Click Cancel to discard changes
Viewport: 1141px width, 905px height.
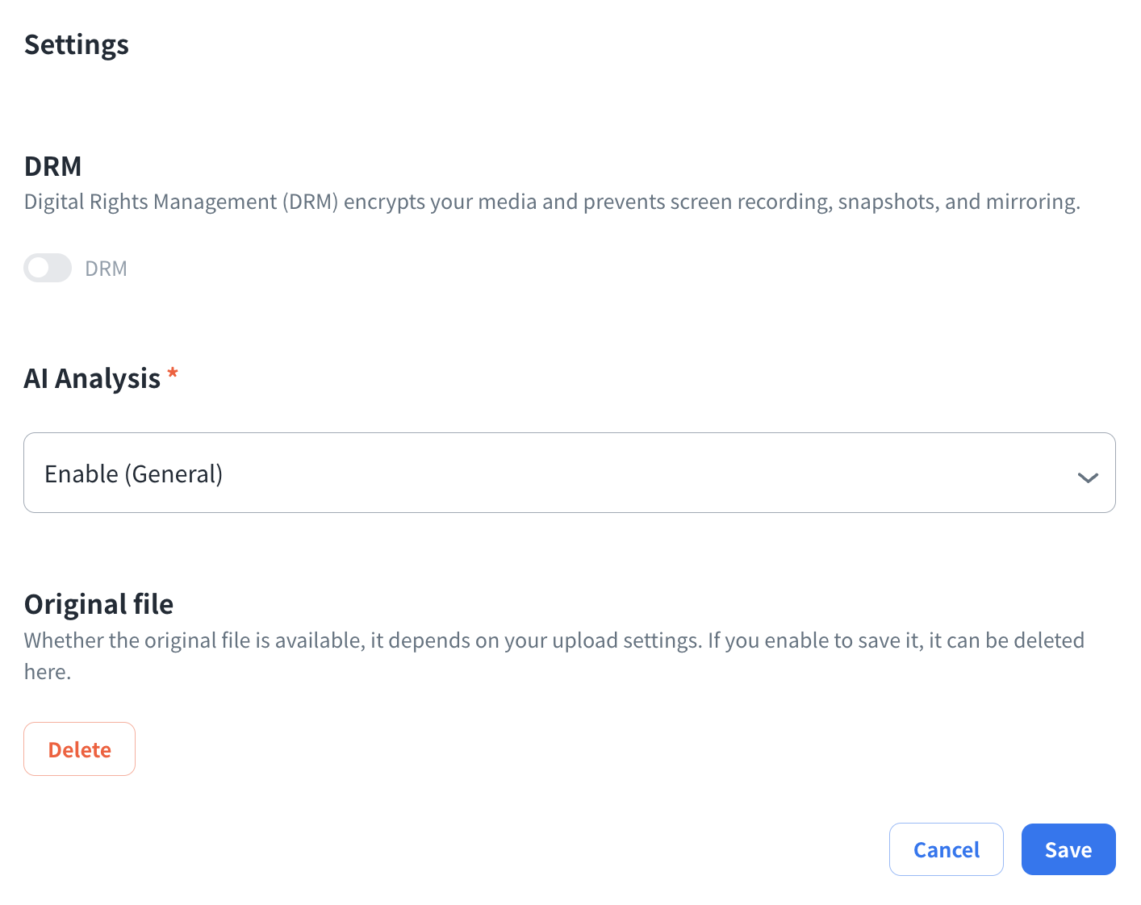point(946,849)
